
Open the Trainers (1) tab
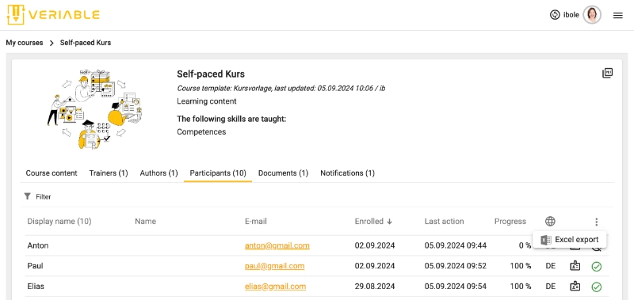click(x=109, y=173)
